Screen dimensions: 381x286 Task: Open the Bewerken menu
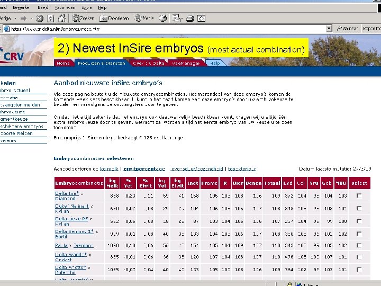point(21,7)
